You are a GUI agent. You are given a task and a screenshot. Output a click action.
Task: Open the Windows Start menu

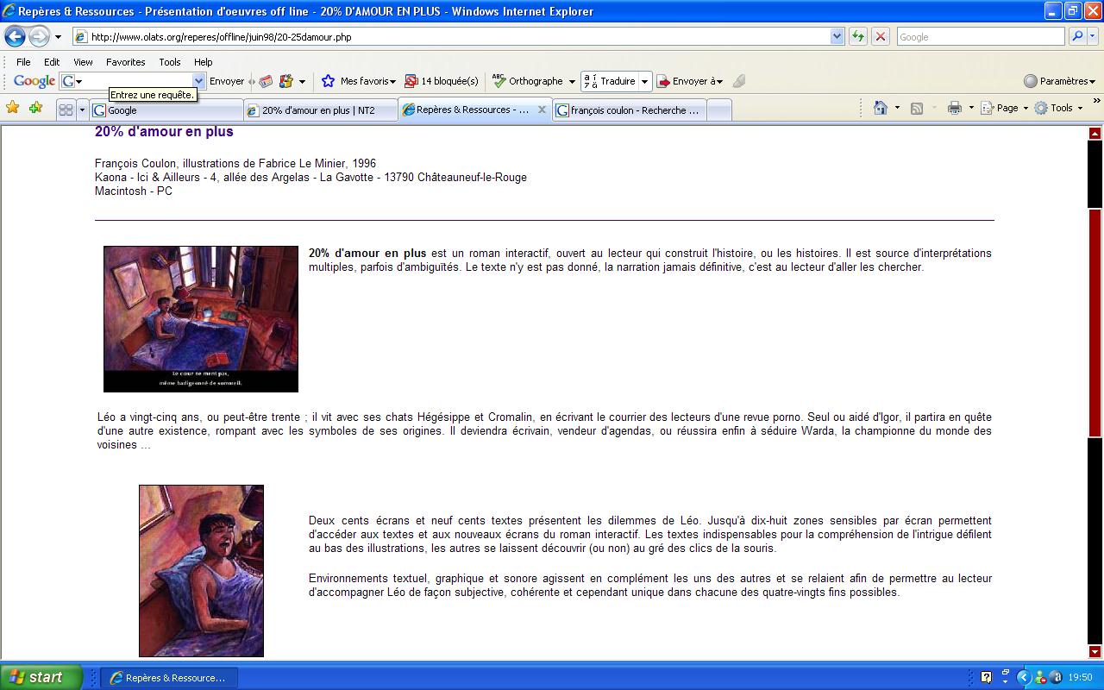41,677
